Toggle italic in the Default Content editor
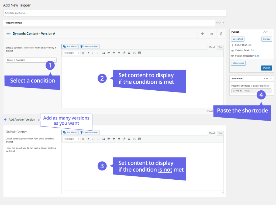Image resolution: width=276 pixels, height=205 pixels. point(88,139)
